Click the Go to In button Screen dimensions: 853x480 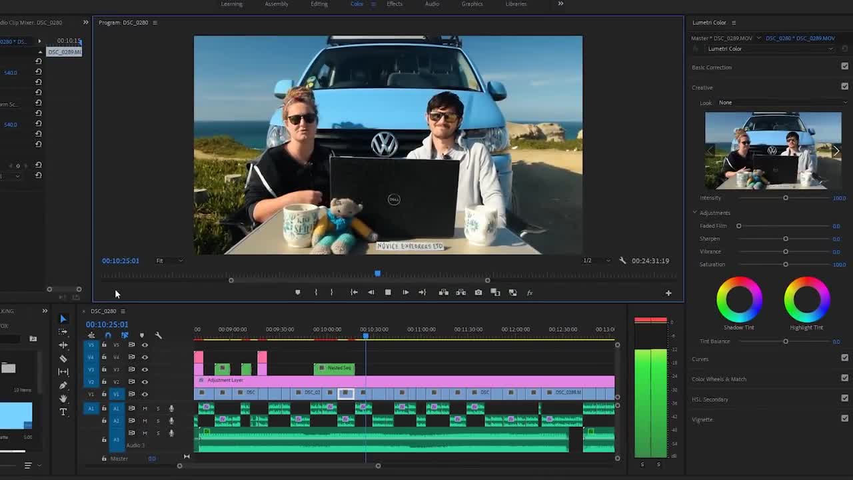click(x=354, y=293)
